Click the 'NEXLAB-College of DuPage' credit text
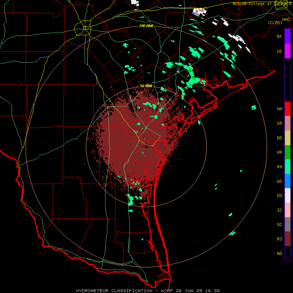 tap(260, 4)
